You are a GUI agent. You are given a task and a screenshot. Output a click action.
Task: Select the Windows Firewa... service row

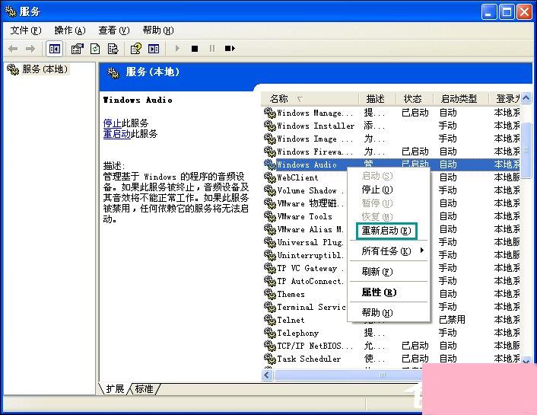[390, 152]
